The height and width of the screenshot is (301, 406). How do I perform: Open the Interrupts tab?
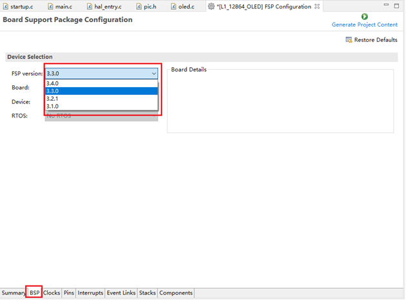90,293
